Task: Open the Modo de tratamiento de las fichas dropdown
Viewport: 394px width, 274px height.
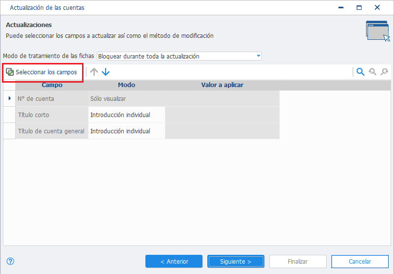Action: [179, 56]
